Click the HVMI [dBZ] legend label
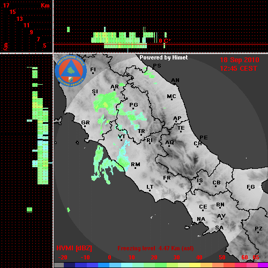268x268 pixels. tap(74, 248)
